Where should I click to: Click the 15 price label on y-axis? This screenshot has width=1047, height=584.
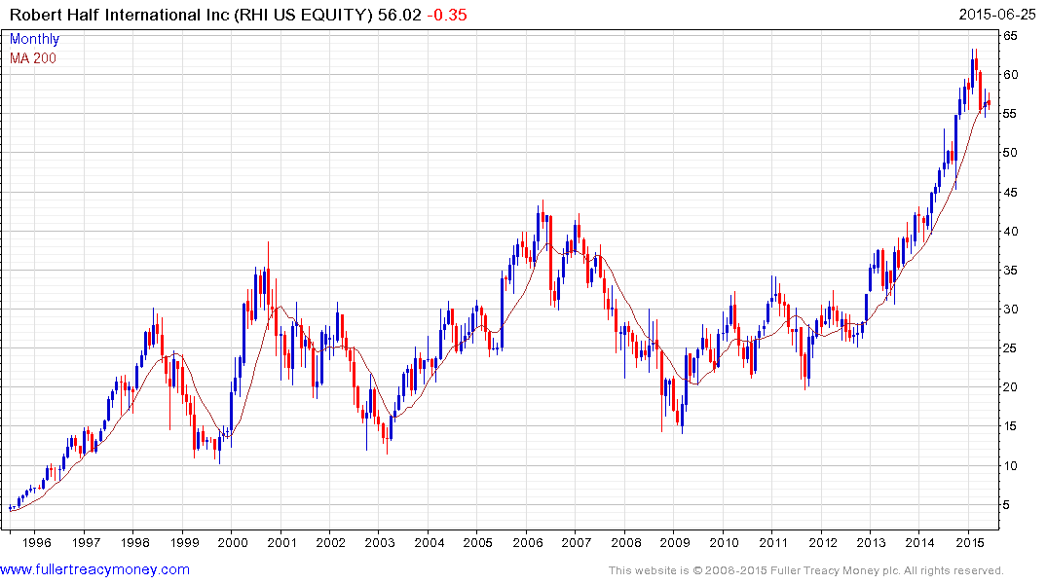pos(1010,426)
